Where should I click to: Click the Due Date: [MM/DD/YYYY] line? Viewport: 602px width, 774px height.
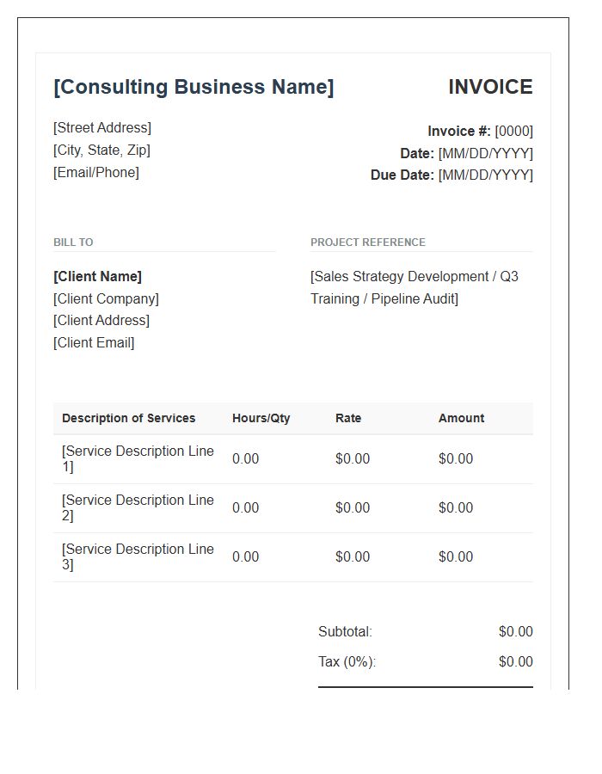point(451,175)
